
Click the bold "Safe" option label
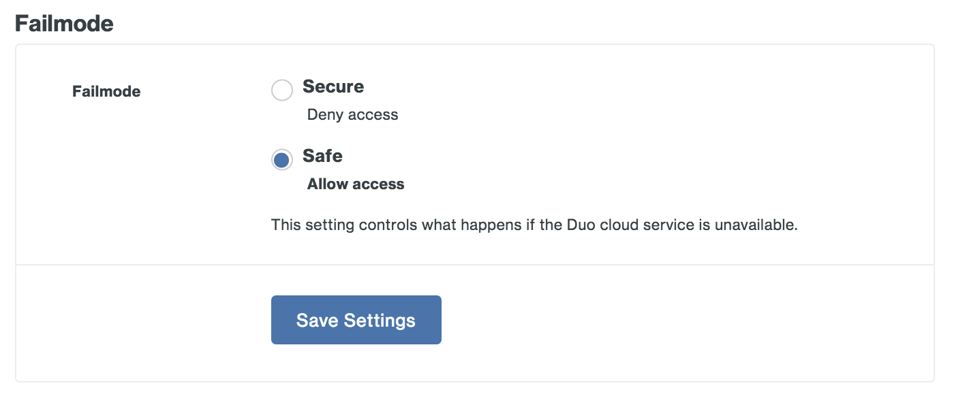322,156
